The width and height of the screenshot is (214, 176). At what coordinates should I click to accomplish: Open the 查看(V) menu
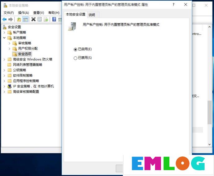(39, 13)
